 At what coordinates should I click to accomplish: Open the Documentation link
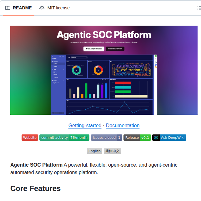(x=123, y=125)
